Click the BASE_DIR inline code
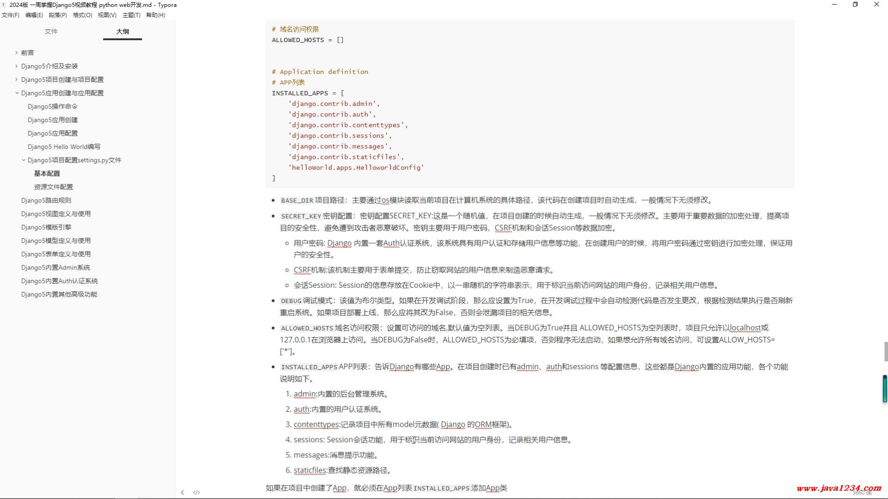Viewport: 888px width, 499px height. (297, 201)
